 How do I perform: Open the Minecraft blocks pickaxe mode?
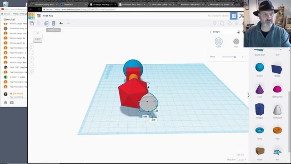241,16
